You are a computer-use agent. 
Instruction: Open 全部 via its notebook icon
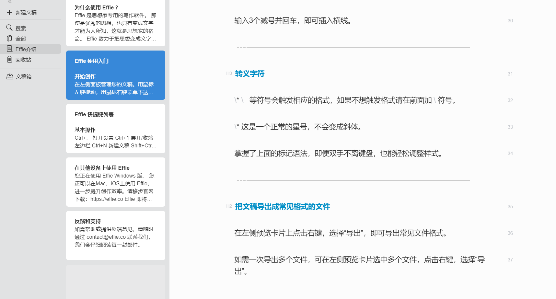pos(9,38)
